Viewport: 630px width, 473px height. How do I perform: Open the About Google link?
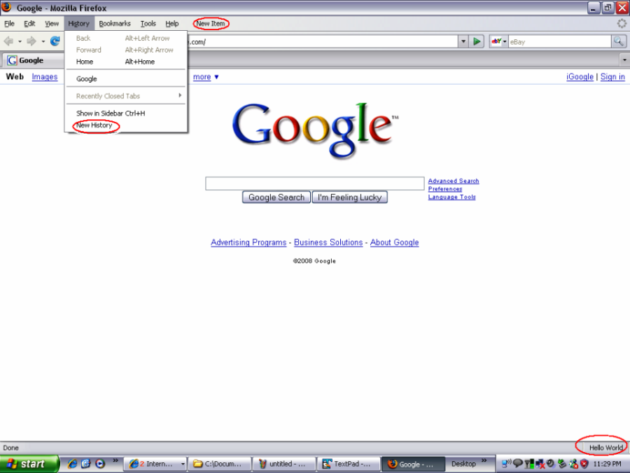click(x=395, y=242)
